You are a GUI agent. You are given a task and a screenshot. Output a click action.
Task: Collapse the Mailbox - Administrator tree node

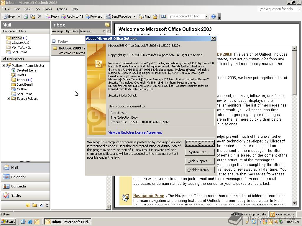click(x=3, y=66)
